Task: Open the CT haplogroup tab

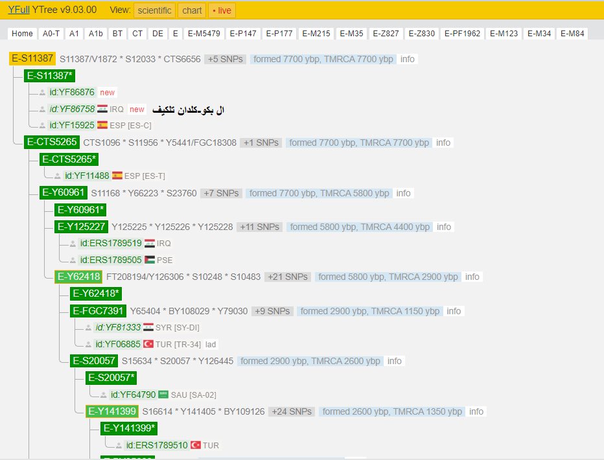Action: click(137, 34)
